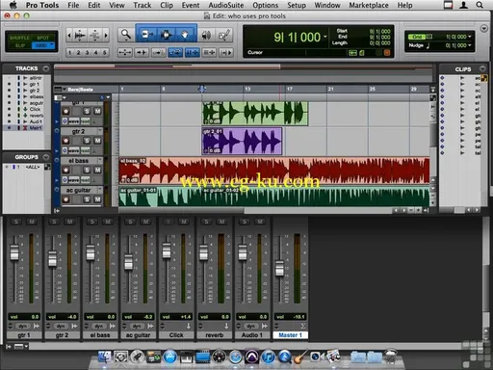Image resolution: width=493 pixels, height=370 pixels.
Task: Open iTunes from the Dock
Action: tap(269, 357)
